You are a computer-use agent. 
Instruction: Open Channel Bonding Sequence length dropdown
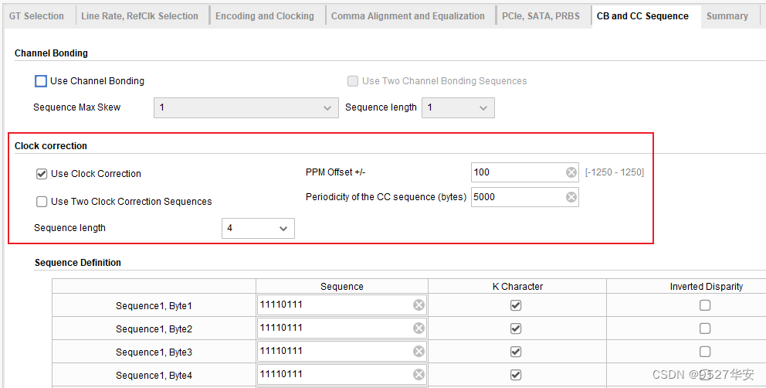458,107
